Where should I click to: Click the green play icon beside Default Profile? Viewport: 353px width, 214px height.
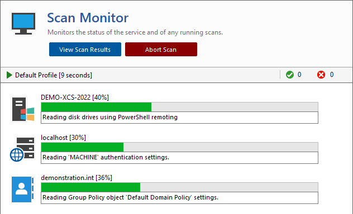coord(9,75)
